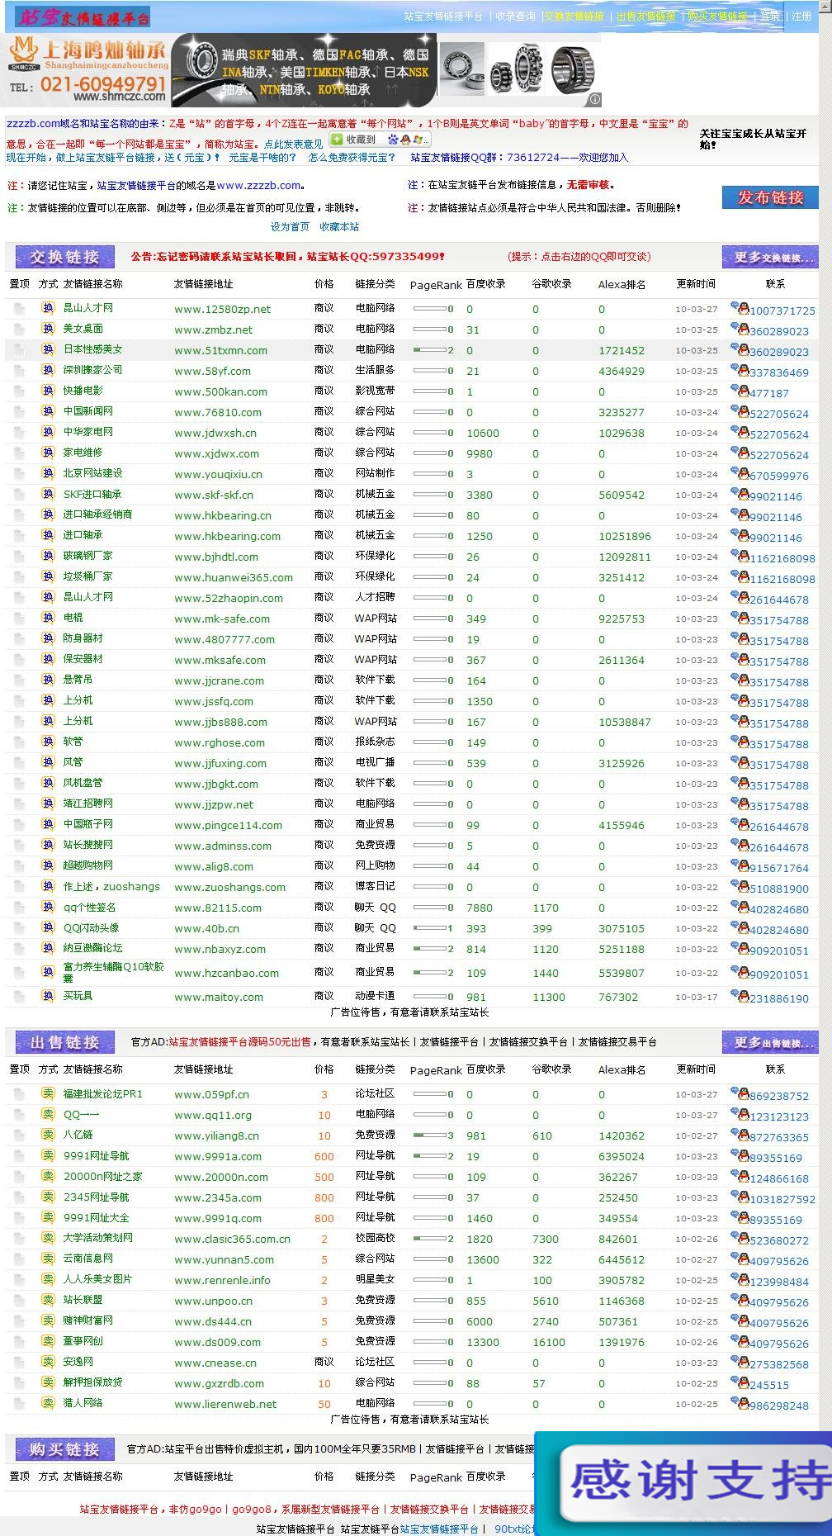This screenshot has width=832, height=1536.
Task: Open QQ icon beside 275382568
Action: pos(740,1362)
